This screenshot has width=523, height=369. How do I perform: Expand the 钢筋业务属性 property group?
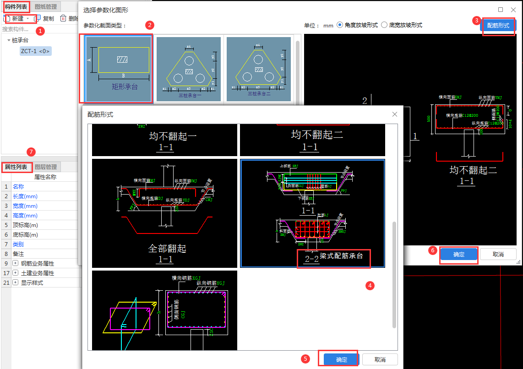pyautogui.click(x=16, y=263)
